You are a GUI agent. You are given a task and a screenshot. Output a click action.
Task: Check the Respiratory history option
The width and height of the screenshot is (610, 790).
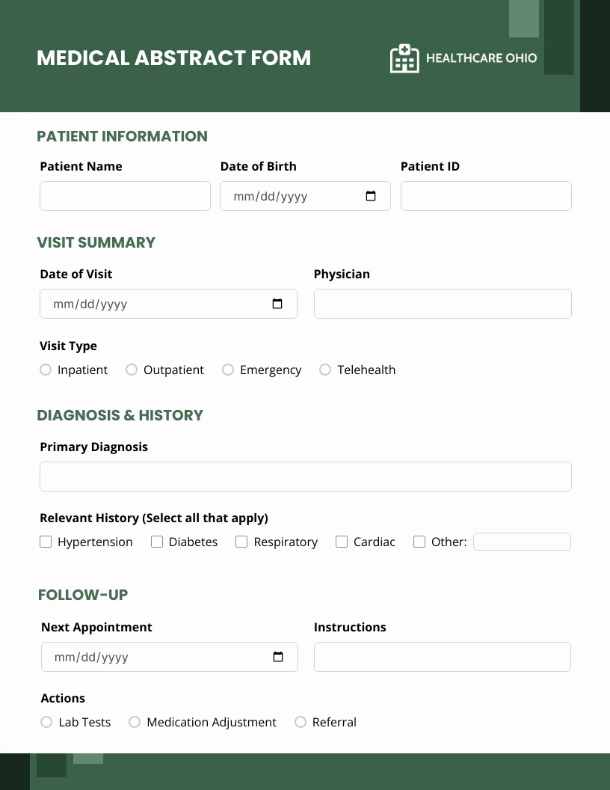tap(241, 541)
